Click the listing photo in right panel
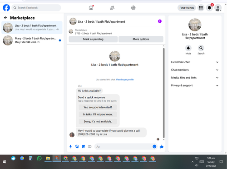This screenshot has width=227, height=169. coord(195,25)
